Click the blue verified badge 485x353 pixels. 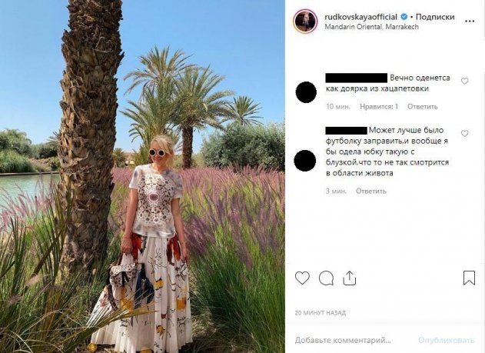coord(404,17)
